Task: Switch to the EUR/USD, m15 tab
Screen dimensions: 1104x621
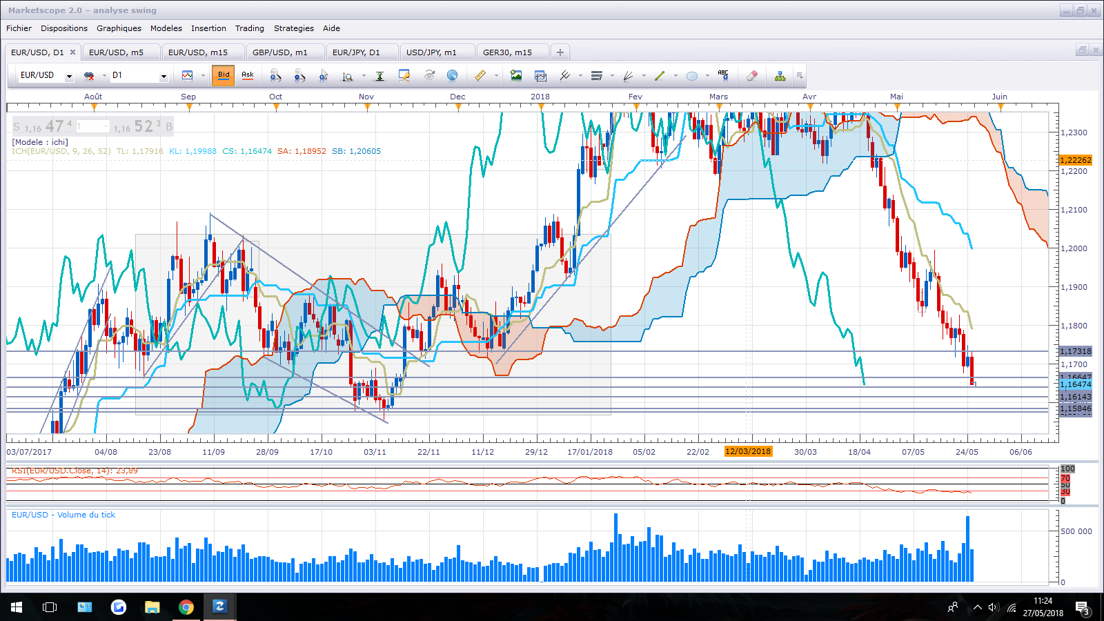Action: click(x=203, y=52)
